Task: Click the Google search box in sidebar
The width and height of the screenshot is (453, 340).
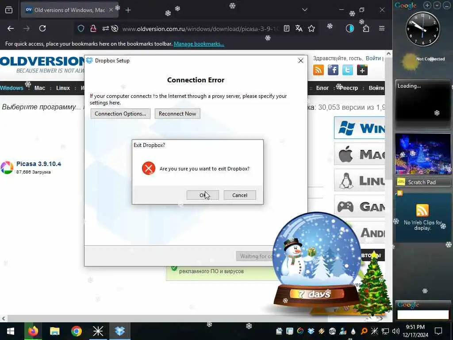Action: [x=423, y=315]
